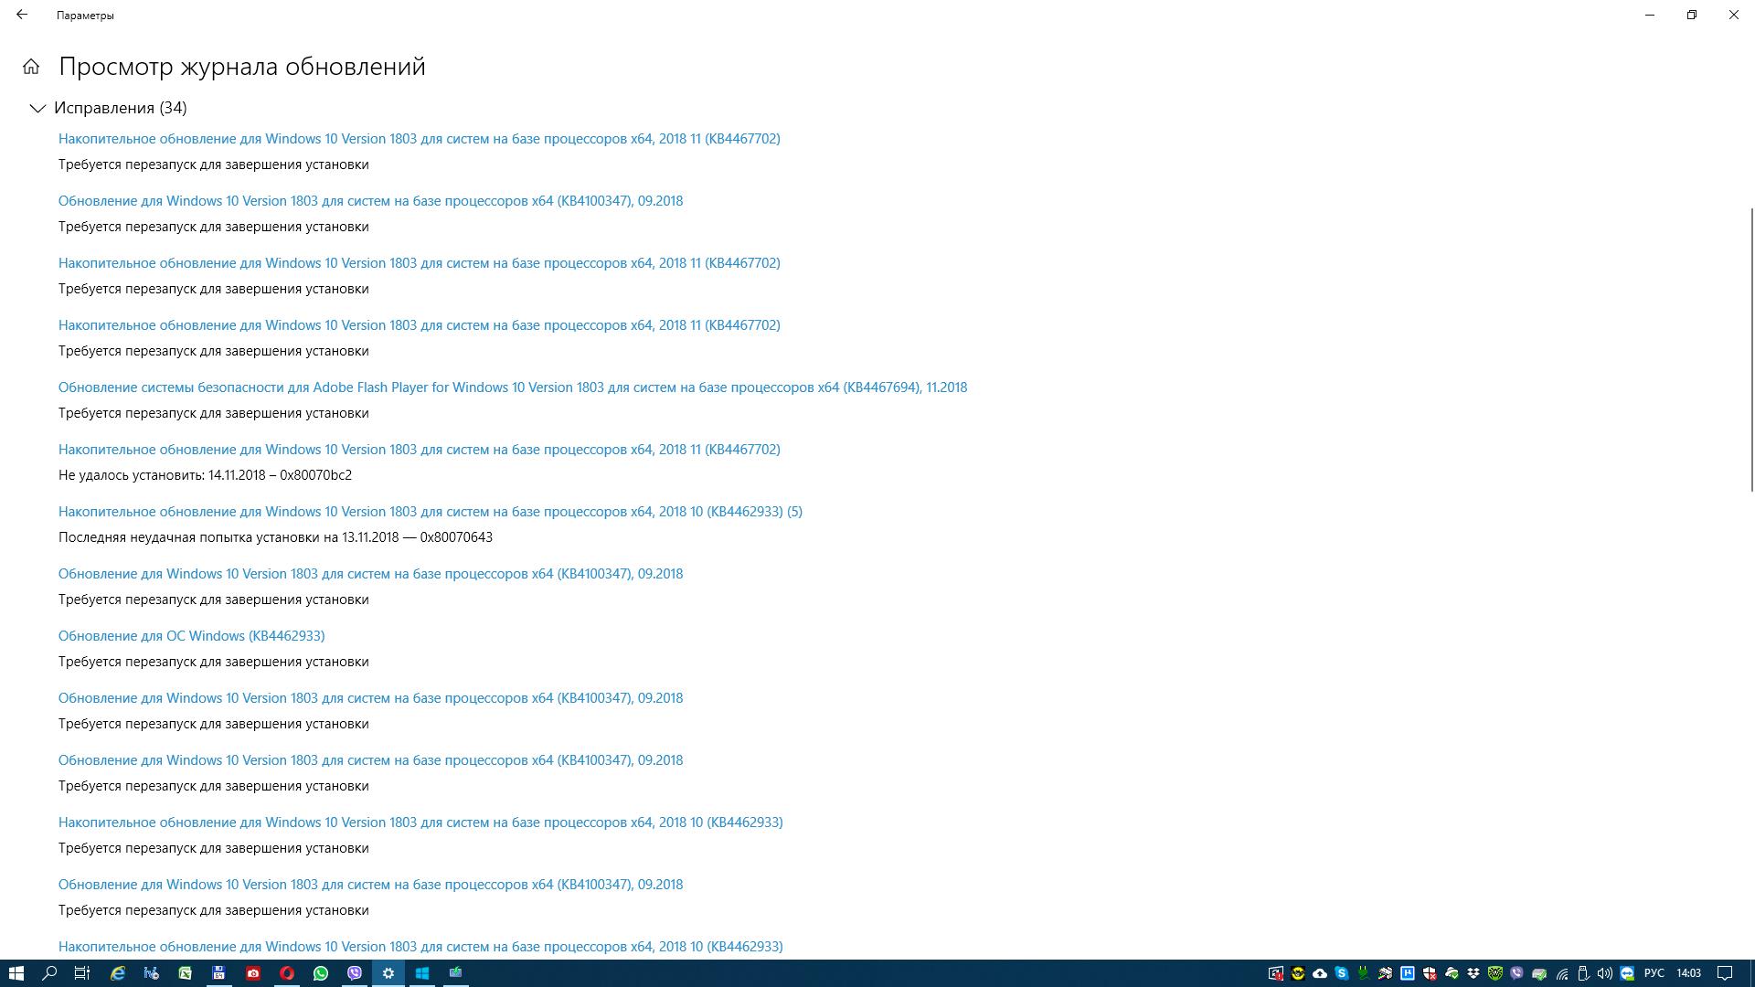Open the Viber tray icon
Viewport: 1755px width, 987px height.
tap(1517, 973)
